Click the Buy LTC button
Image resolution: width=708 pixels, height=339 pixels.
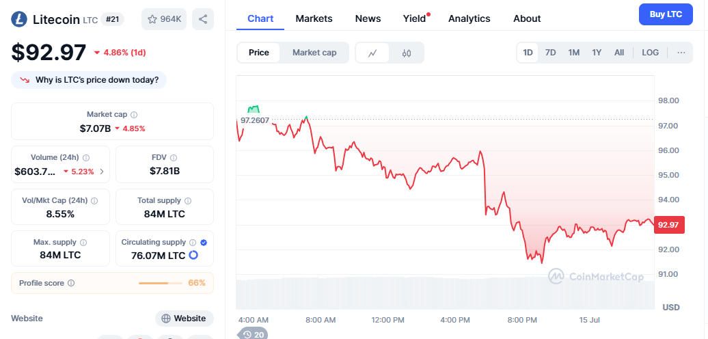click(x=666, y=14)
